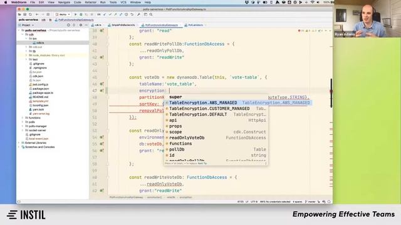
Task: Click the Open folder toolbar icon
Action: point(19,14)
